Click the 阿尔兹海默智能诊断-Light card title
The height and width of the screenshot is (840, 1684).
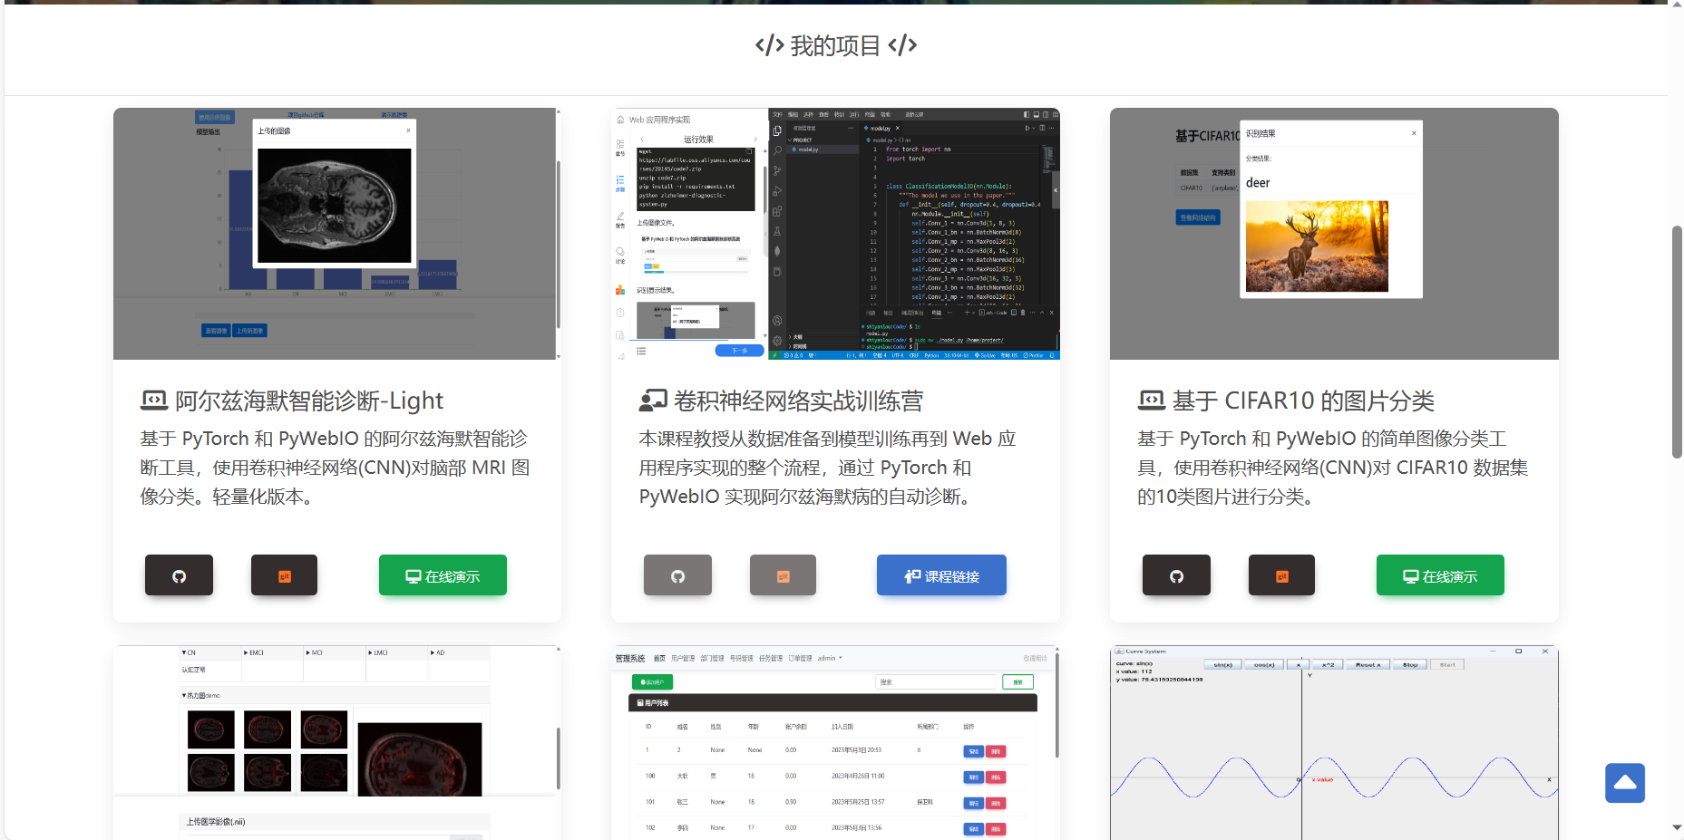coord(308,401)
